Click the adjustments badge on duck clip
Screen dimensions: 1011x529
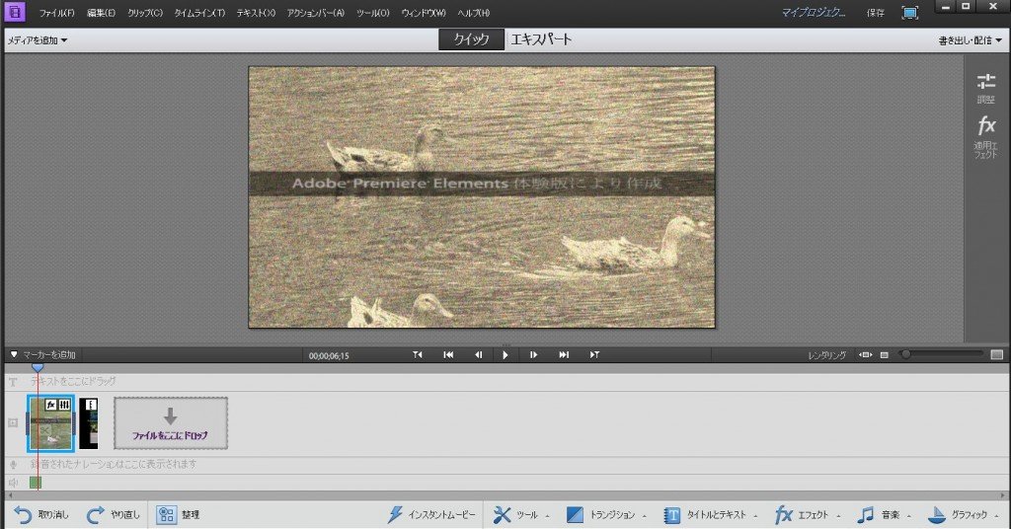pyautogui.click(x=64, y=405)
